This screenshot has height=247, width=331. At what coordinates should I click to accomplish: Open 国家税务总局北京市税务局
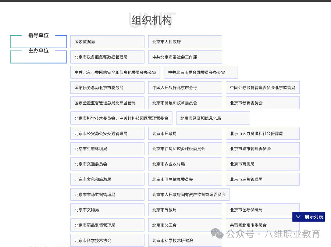107,87
